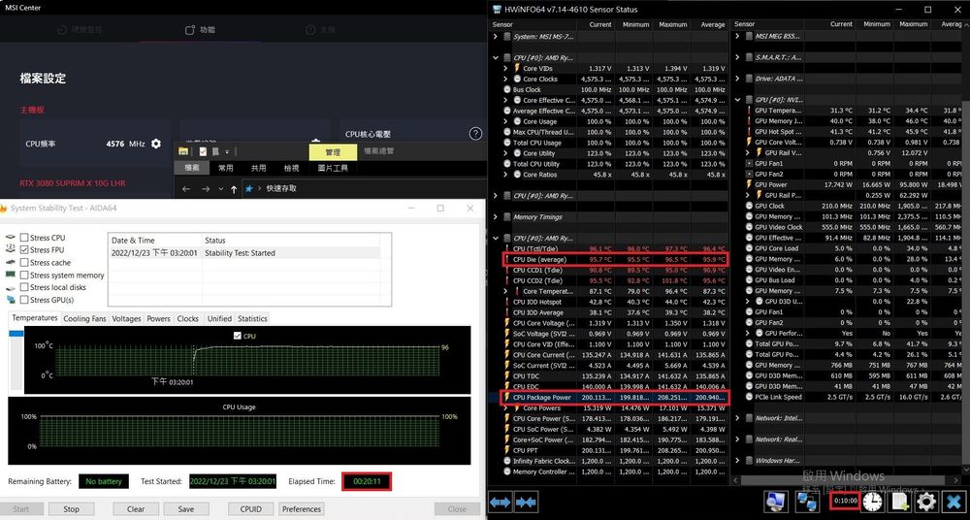The height and width of the screenshot is (520, 970).
Task: Switch to the Cooling Fans tab
Action: point(85,318)
